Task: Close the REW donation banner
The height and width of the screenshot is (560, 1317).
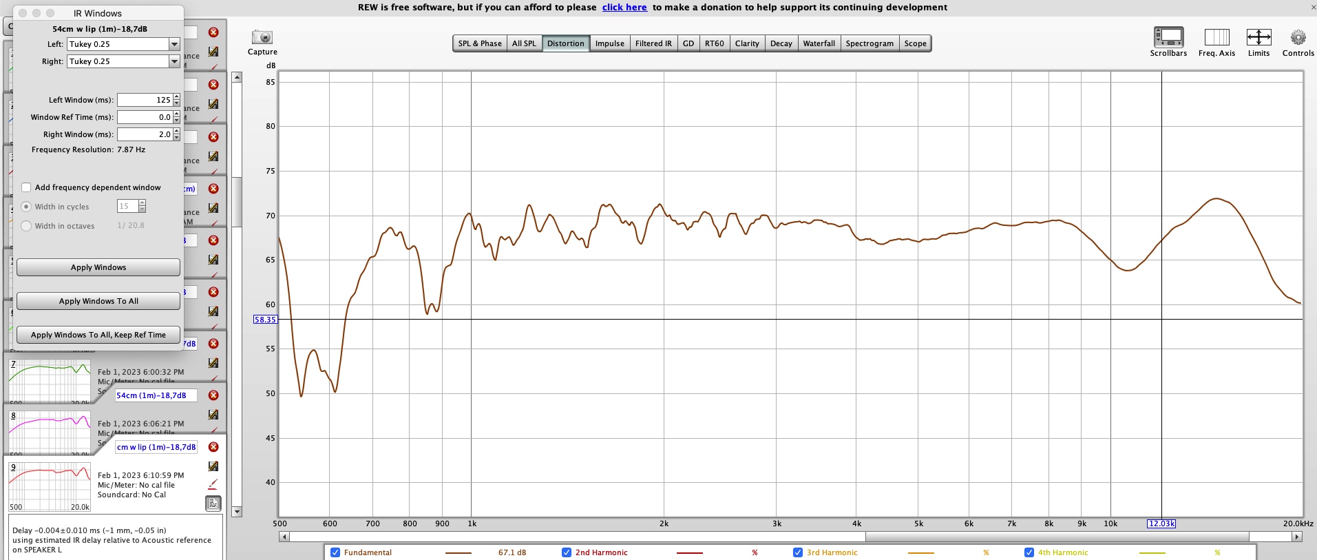Action: 1312,7
